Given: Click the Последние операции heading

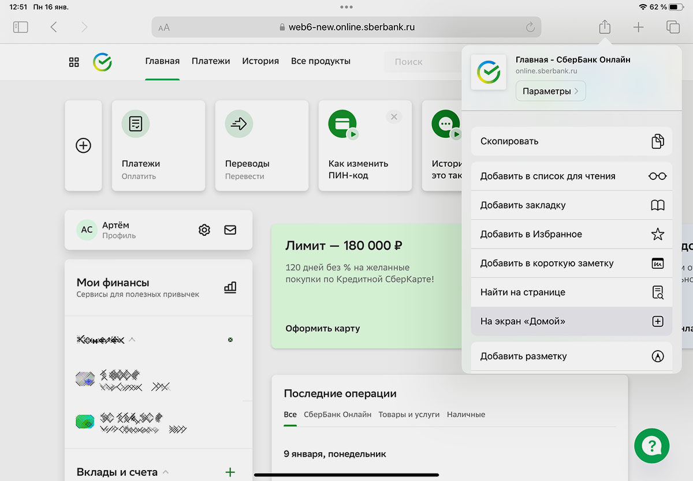Looking at the screenshot, I should pos(340,393).
